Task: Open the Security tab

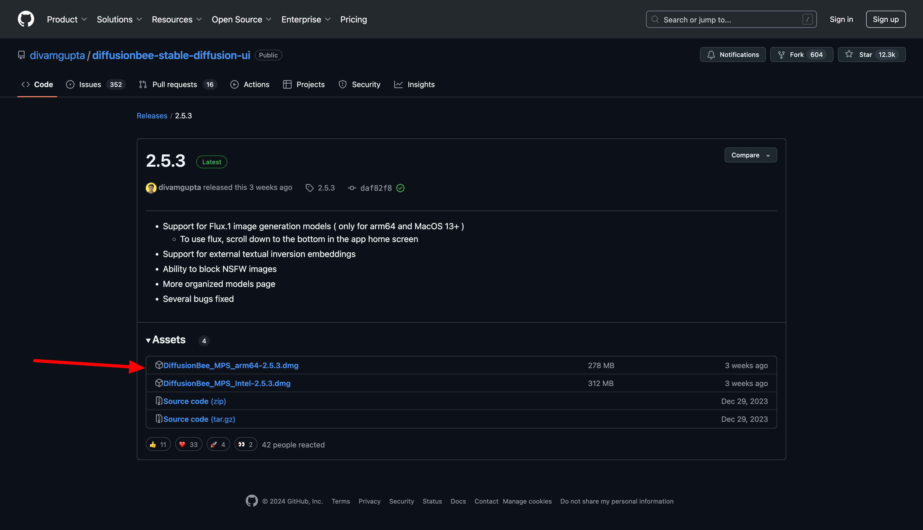Action: click(359, 84)
